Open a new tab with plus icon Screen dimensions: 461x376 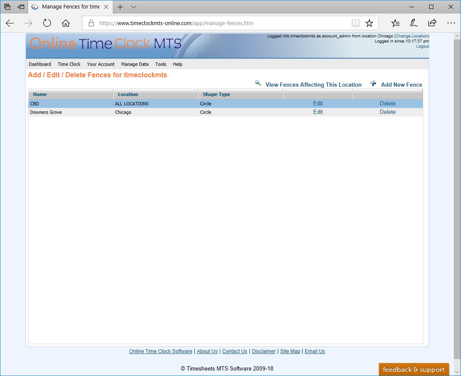(x=120, y=7)
